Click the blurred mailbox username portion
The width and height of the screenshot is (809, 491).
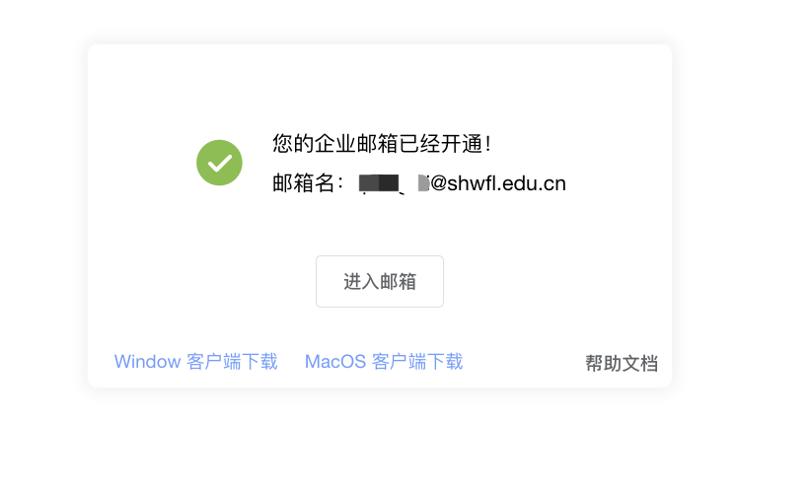click(395, 183)
